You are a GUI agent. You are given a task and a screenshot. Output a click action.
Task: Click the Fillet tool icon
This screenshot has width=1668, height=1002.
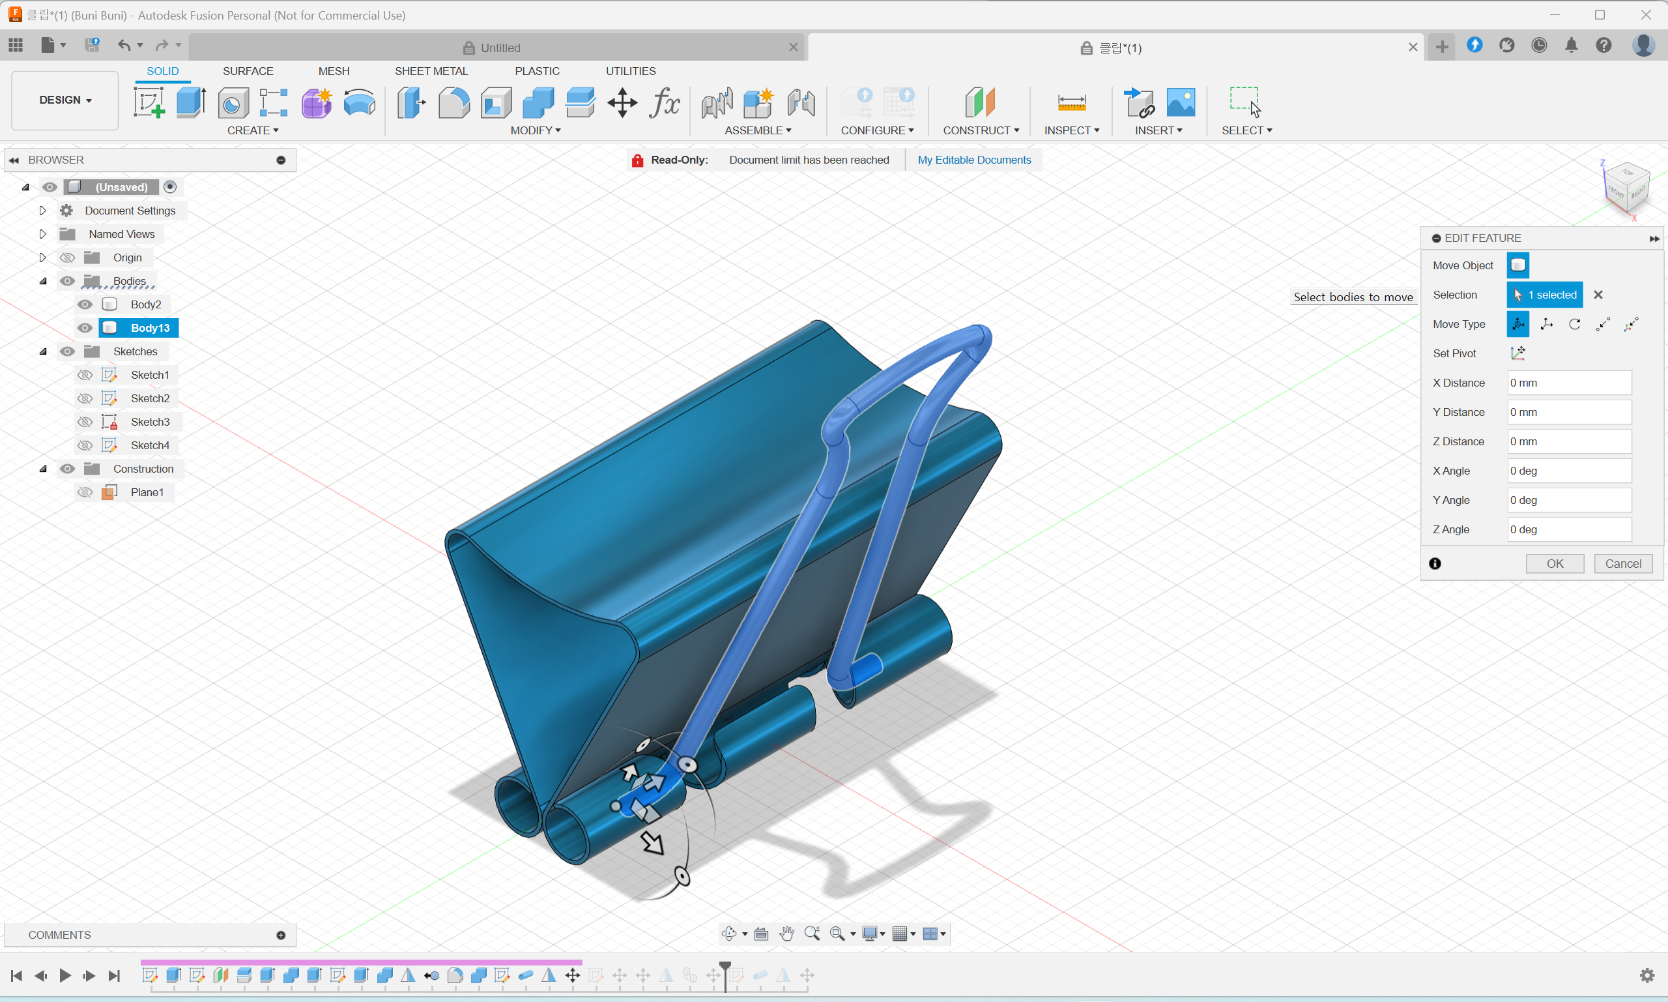[x=453, y=102]
